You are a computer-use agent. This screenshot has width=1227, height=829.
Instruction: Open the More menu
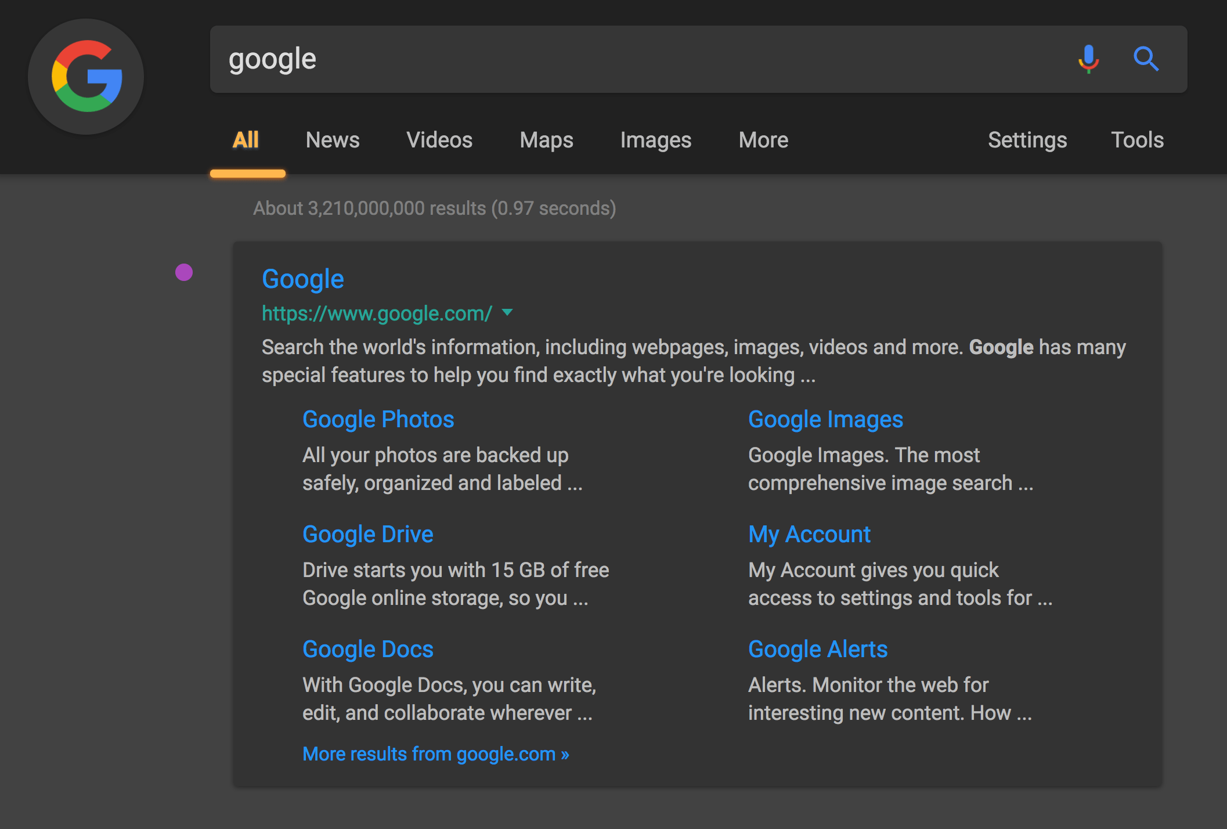coord(763,140)
